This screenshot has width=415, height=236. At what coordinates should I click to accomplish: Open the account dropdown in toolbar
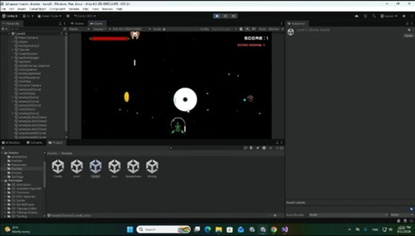(28, 16)
